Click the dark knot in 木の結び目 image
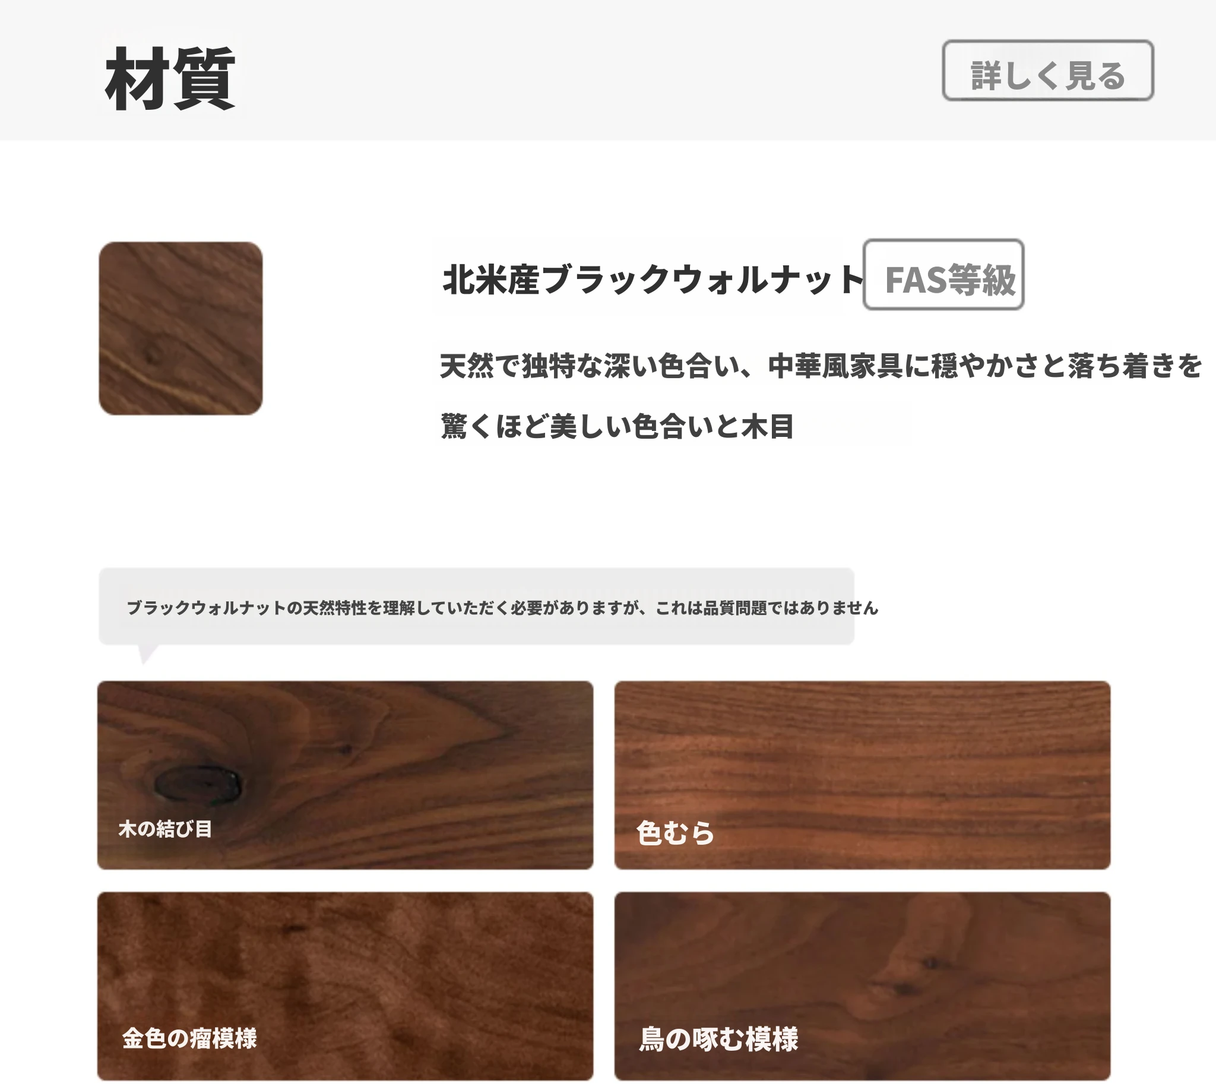Image resolution: width=1216 pixels, height=1084 pixels. pyautogui.click(x=198, y=782)
